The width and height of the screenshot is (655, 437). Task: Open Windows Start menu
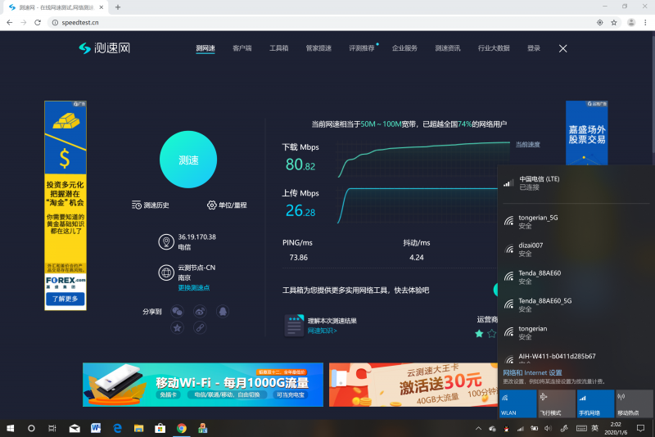[x=11, y=428]
